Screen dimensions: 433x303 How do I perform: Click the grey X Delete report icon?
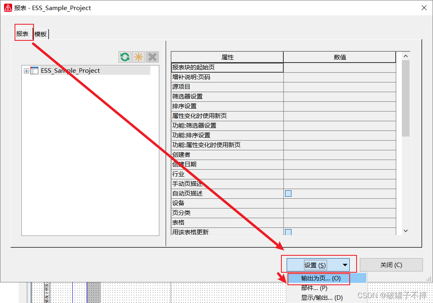(152, 57)
